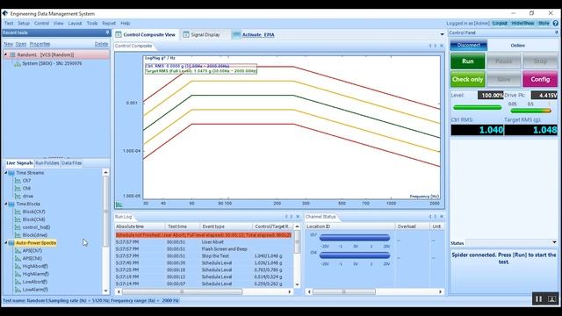Click the Block(Ch8) signal icon
This screenshot has width=562, height=316.
pyautogui.click(x=18, y=219)
